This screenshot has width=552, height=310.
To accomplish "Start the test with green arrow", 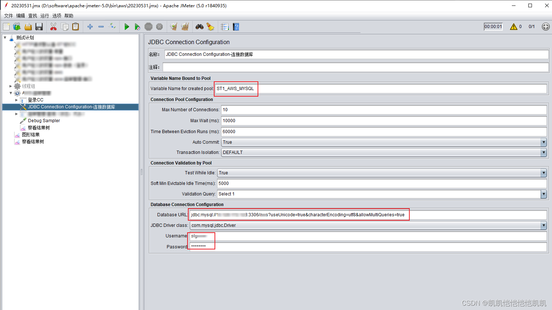I will pyautogui.click(x=127, y=27).
